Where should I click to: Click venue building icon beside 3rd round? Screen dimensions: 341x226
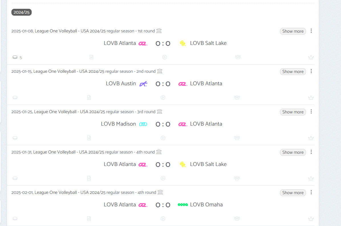click(x=160, y=111)
